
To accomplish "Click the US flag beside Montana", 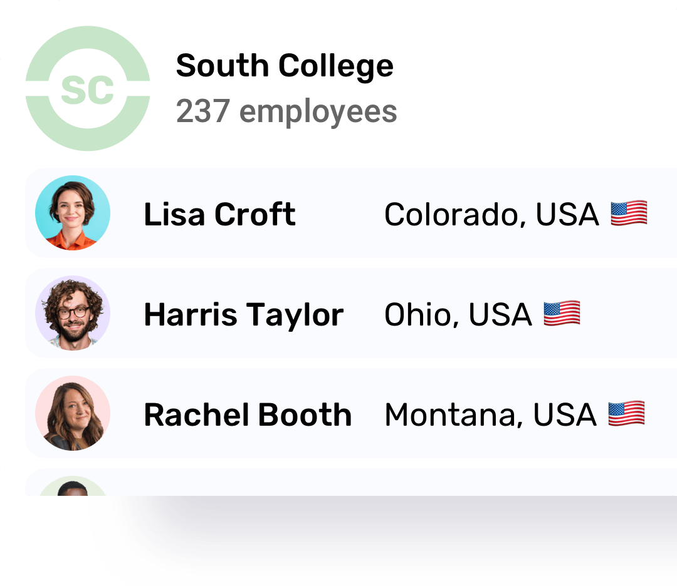I will [626, 414].
